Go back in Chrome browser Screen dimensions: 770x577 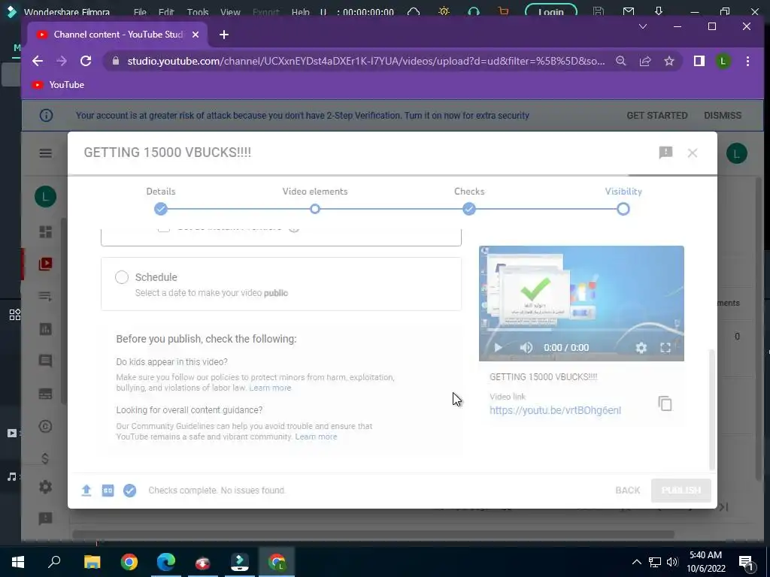click(x=38, y=61)
